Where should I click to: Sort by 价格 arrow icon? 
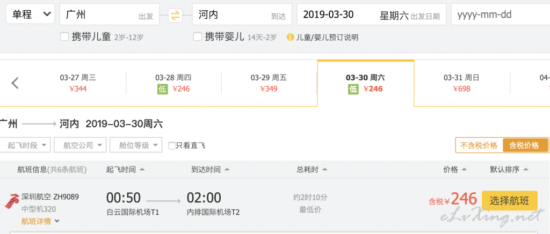[464, 170]
